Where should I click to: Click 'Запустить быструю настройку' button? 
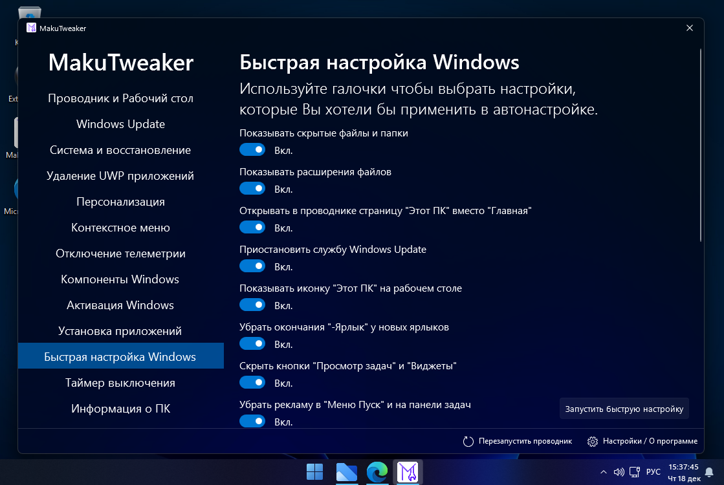point(624,409)
